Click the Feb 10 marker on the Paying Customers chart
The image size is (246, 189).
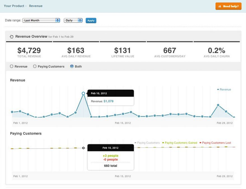(x=83, y=147)
